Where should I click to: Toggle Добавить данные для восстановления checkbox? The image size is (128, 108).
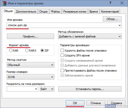coord(62,65)
